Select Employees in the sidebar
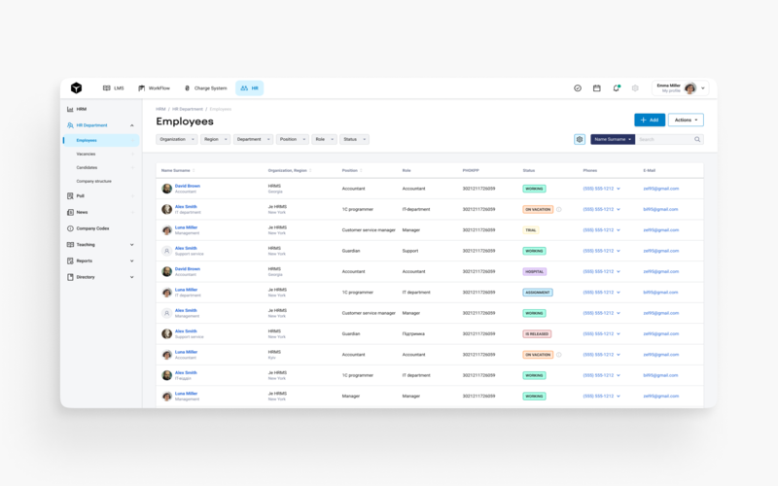 (x=101, y=140)
